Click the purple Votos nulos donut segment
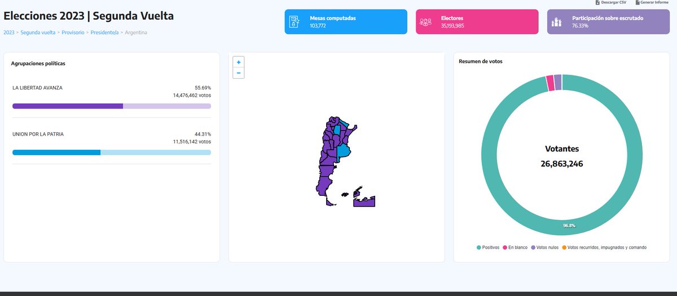Viewport: 677px width, 296px height. [557, 82]
